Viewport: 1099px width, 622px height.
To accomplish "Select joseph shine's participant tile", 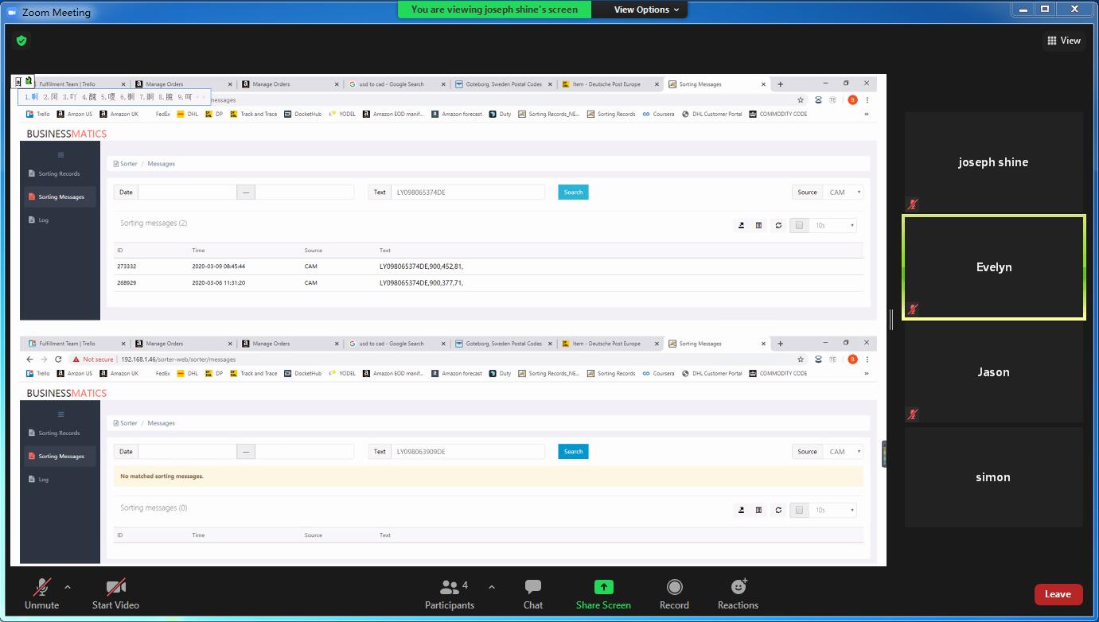I will tap(993, 162).
